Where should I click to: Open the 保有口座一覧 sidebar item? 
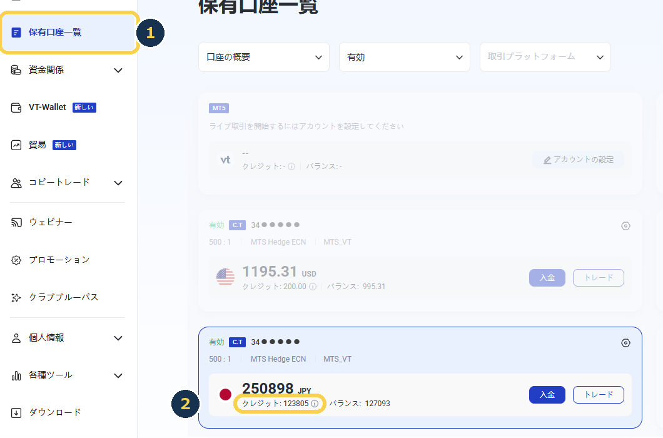pyautogui.click(x=69, y=33)
